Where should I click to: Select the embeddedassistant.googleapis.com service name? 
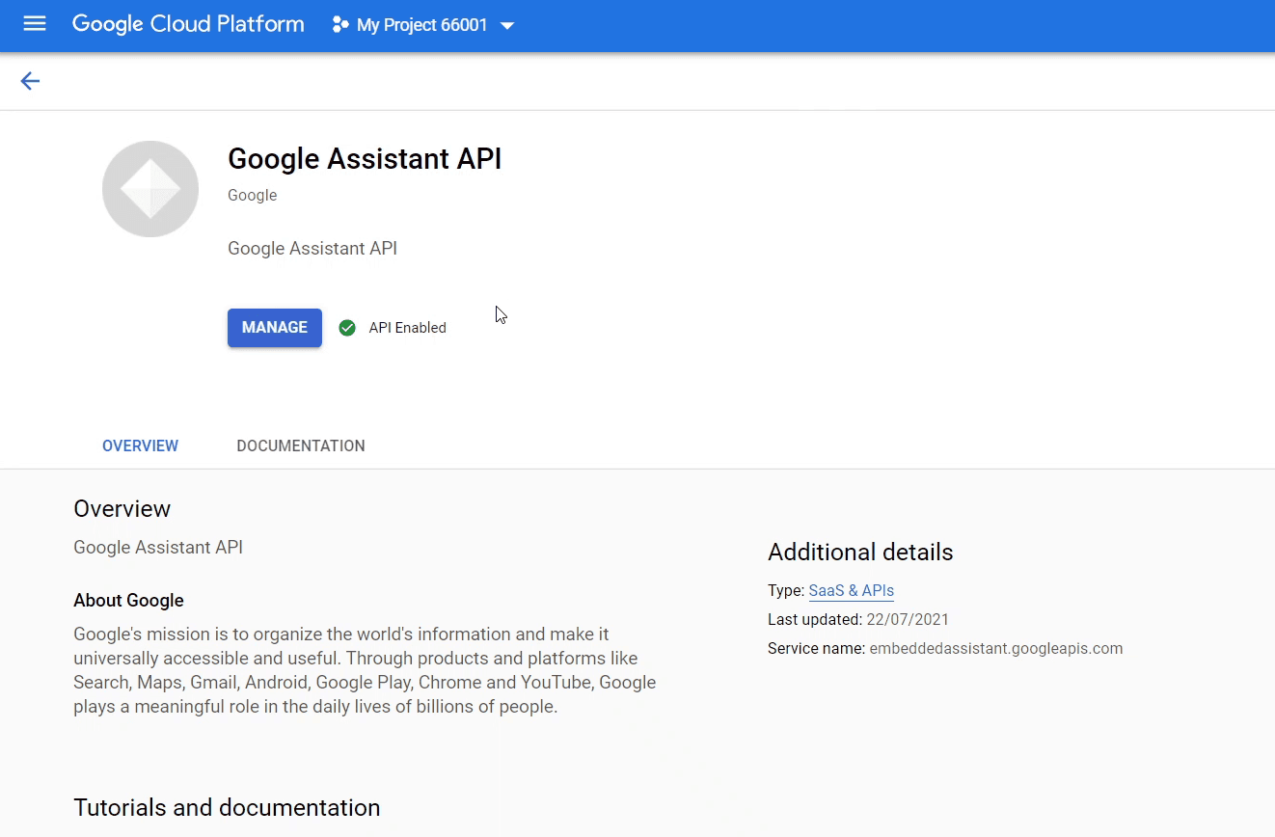coord(996,648)
